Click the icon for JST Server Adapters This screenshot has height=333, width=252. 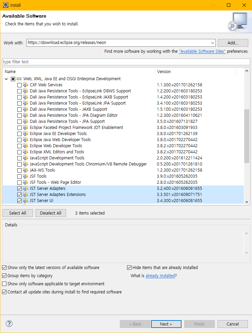click(x=25, y=188)
